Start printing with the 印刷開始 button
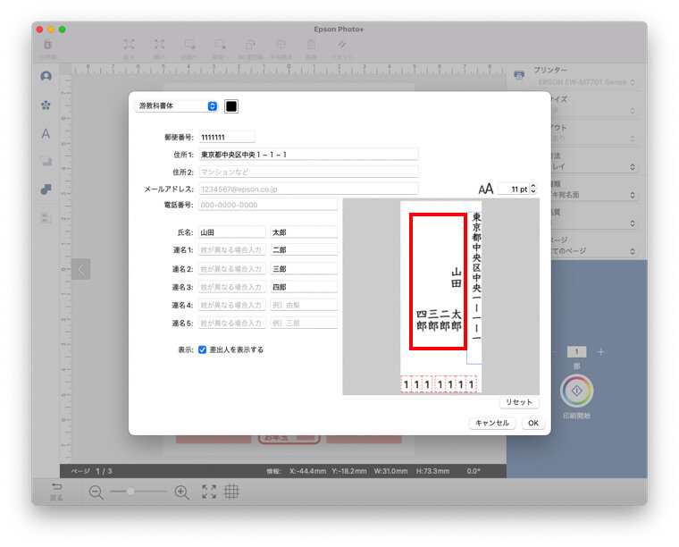The width and height of the screenshot is (679, 547). (x=576, y=391)
